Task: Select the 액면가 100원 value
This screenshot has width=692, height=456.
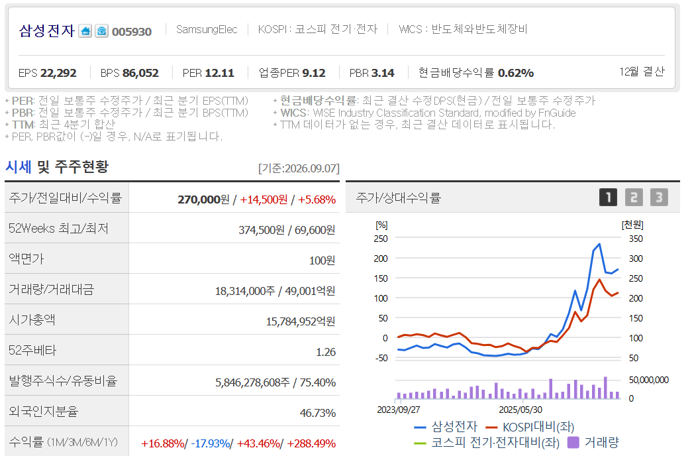Action: (x=322, y=260)
